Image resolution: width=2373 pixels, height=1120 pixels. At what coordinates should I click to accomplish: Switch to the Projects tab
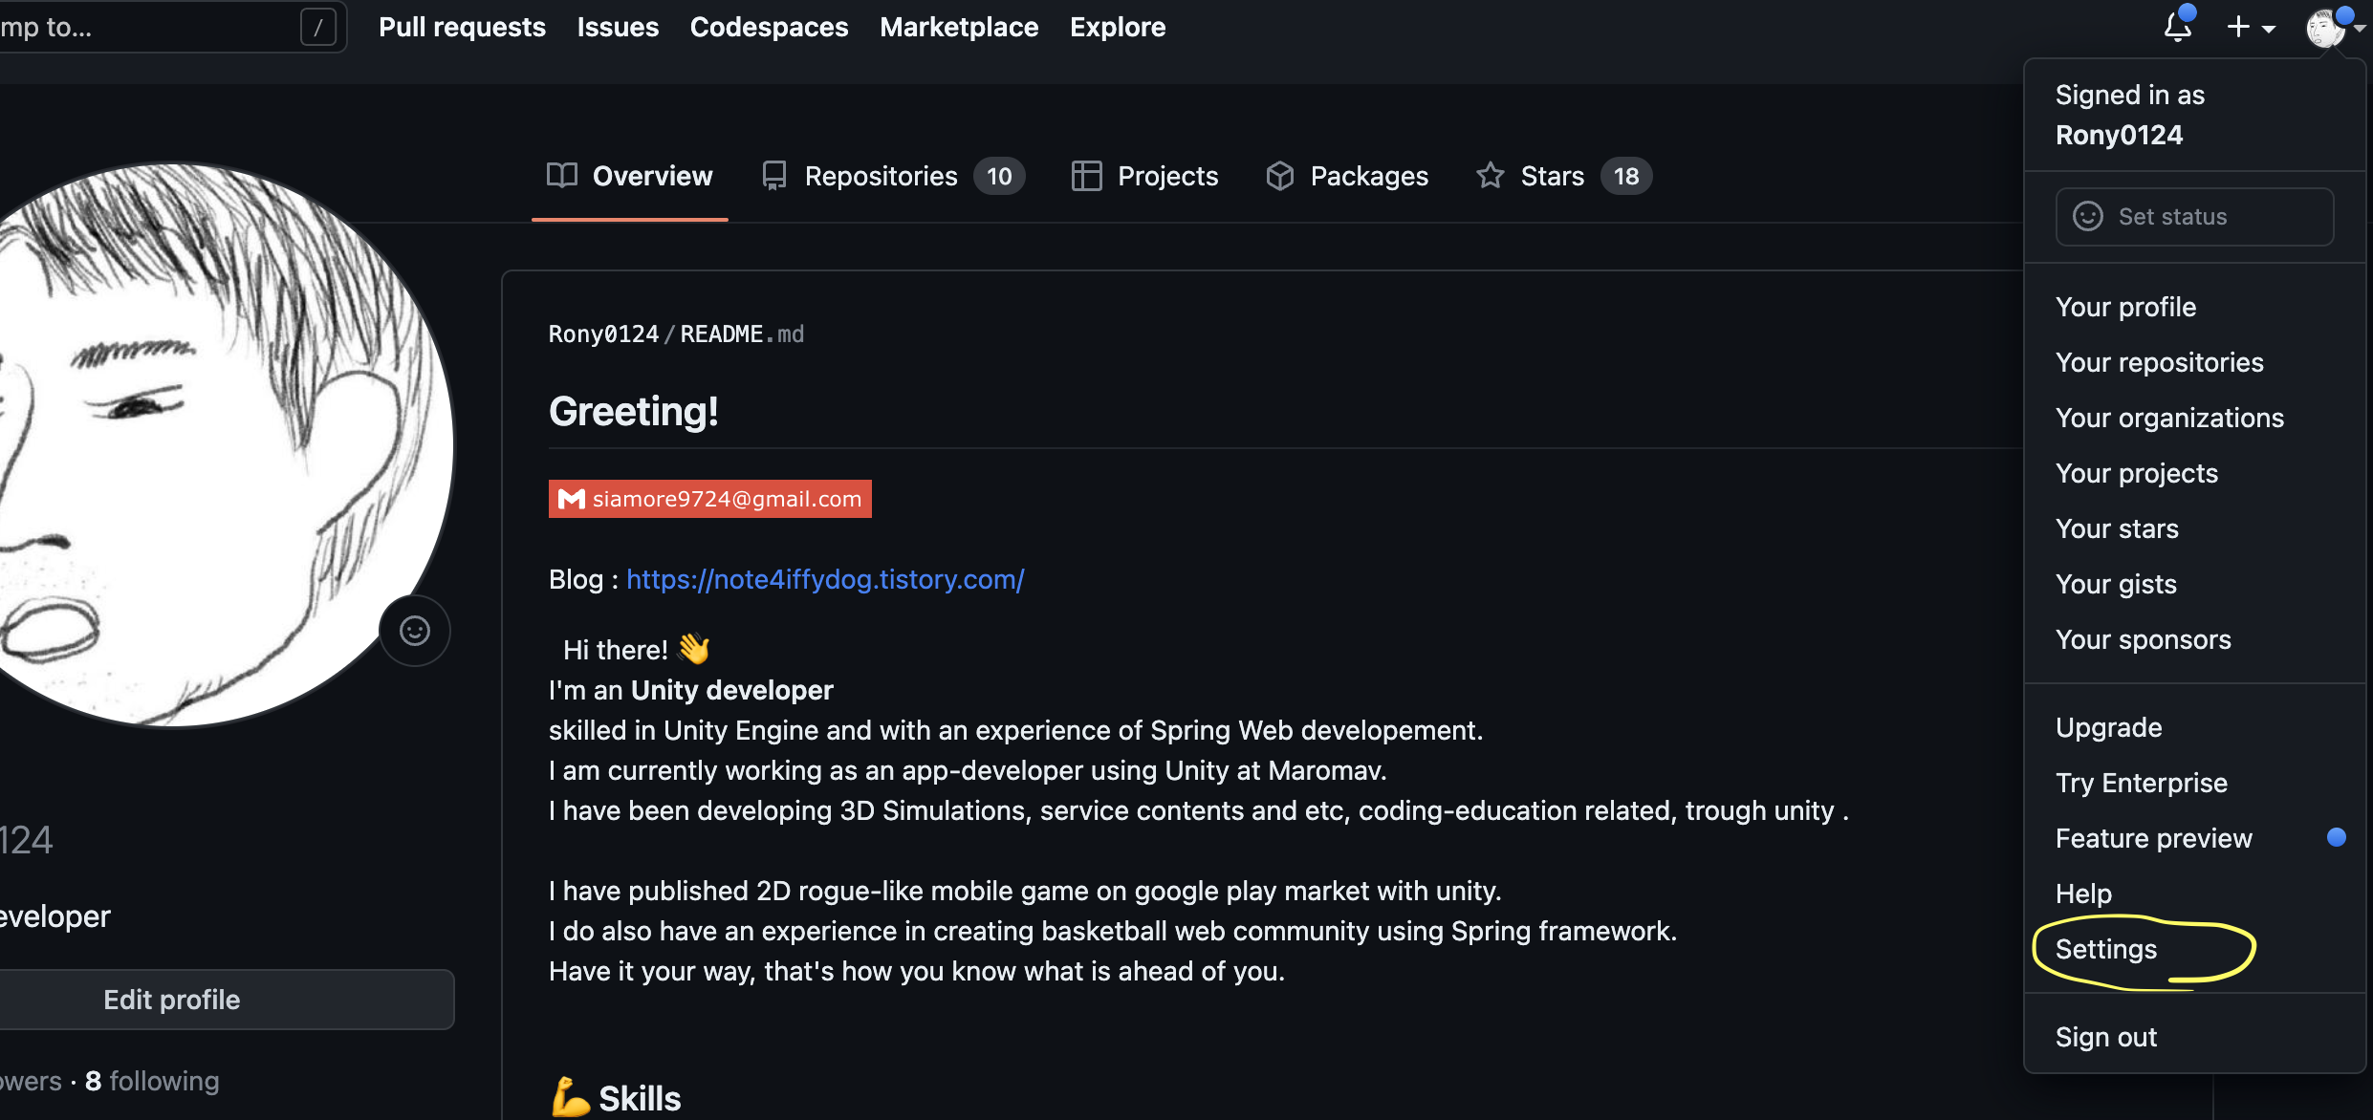(1144, 176)
